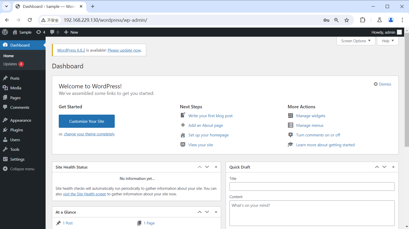Open a new browser tab
The width and height of the screenshot is (409, 229).
point(93,6)
